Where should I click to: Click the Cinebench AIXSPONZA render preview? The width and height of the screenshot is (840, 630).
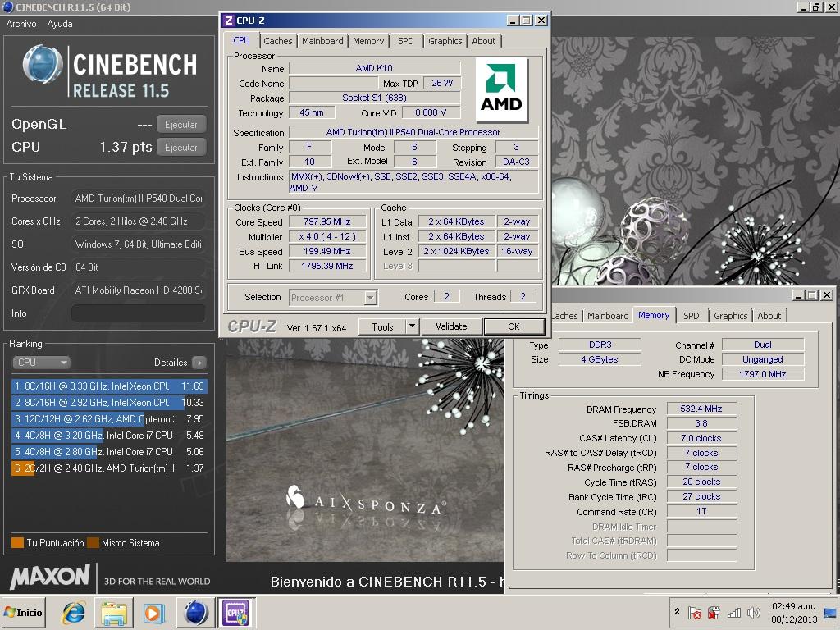pyautogui.click(x=364, y=449)
